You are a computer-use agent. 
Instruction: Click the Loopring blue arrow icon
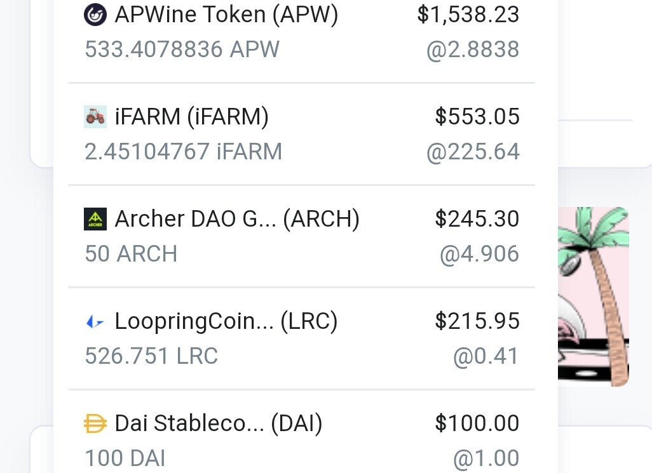[x=95, y=321]
